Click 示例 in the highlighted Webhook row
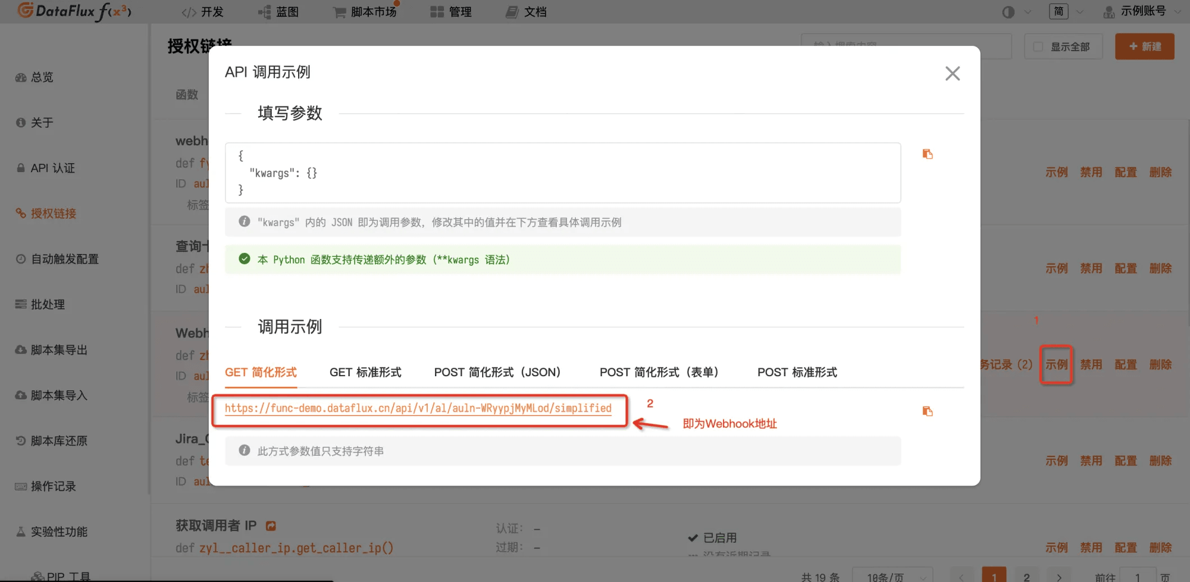The width and height of the screenshot is (1190, 582). 1056,364
